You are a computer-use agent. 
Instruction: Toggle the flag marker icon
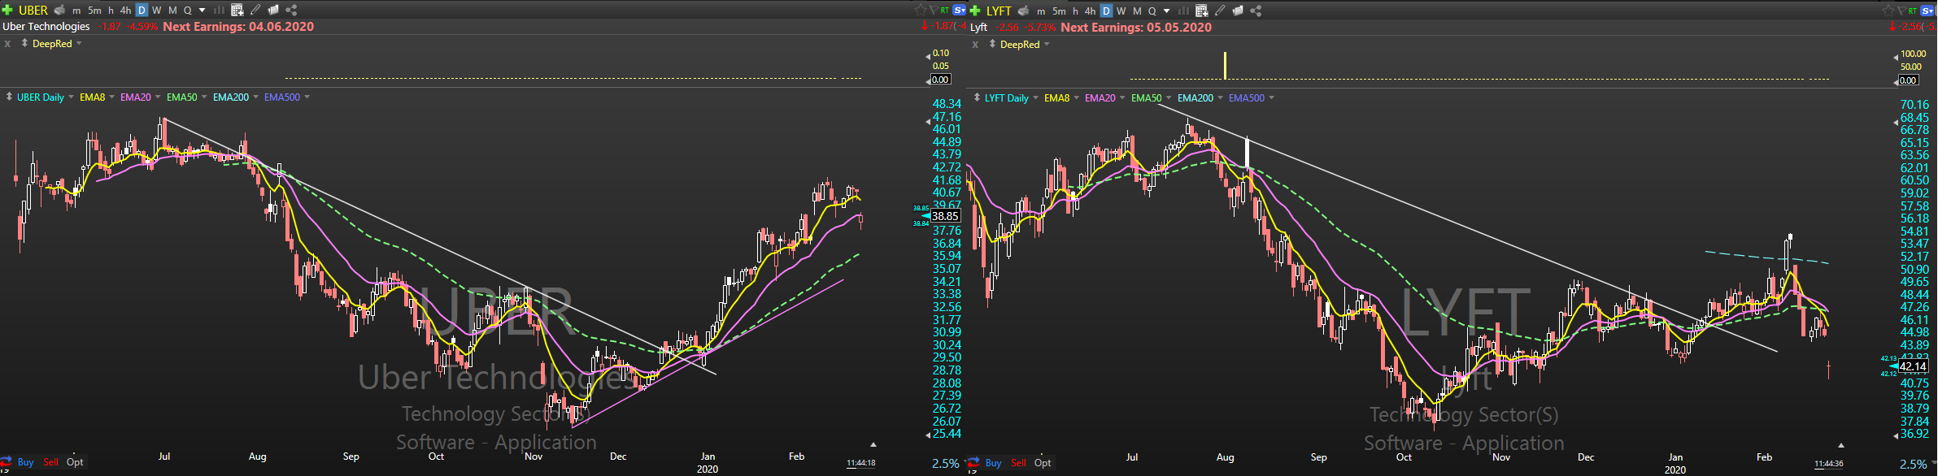tap(933, 11)
